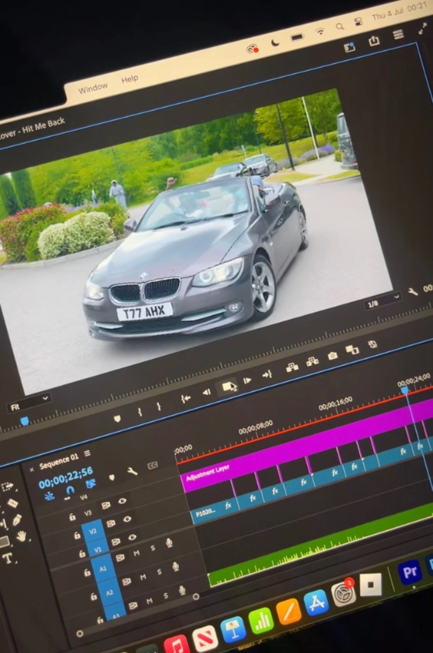The width and height of the screenshot is (433, 653).
Task: Open Control Center in the menu bar
Action: [x=359, y=22]
